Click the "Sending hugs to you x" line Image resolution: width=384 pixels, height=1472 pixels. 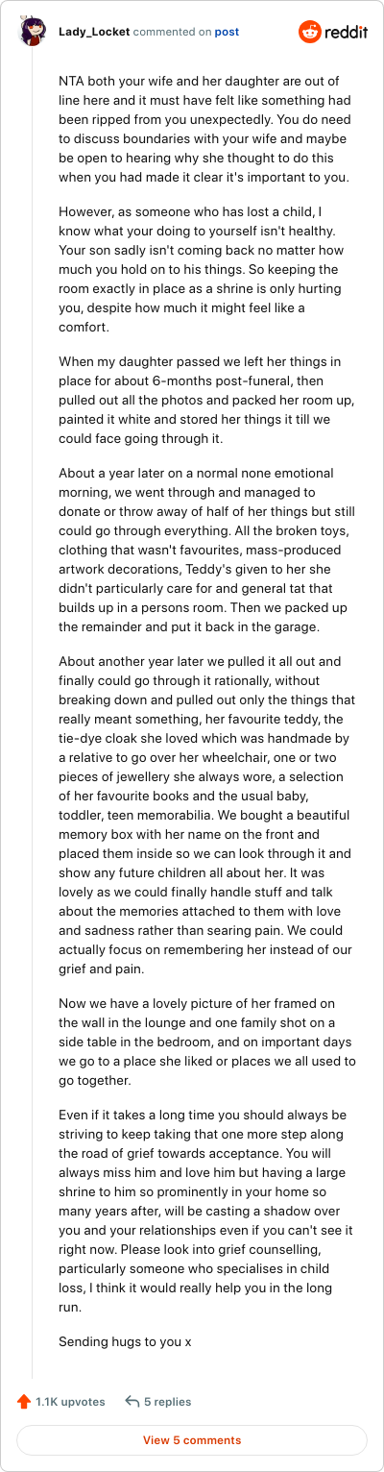pyautogui.click(x=125, y=1341)
